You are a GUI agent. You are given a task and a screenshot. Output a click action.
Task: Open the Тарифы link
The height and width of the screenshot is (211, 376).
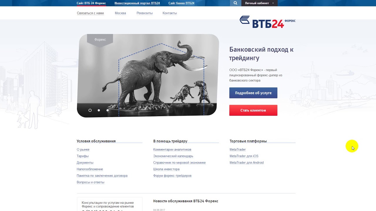(x=83, y=156)
